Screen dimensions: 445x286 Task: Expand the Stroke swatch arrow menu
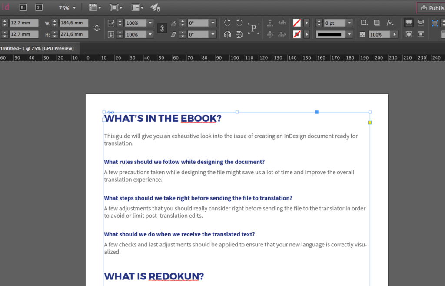pos(307,34)
